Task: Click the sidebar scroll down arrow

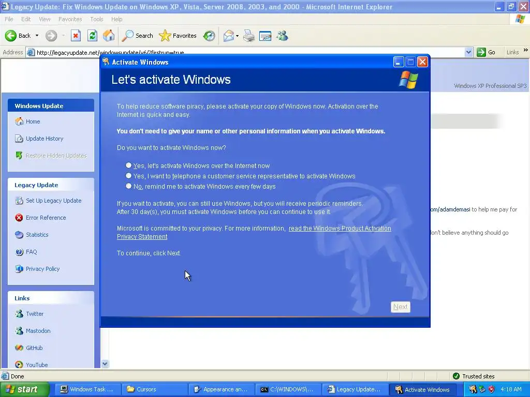Action: click(105, 363)
